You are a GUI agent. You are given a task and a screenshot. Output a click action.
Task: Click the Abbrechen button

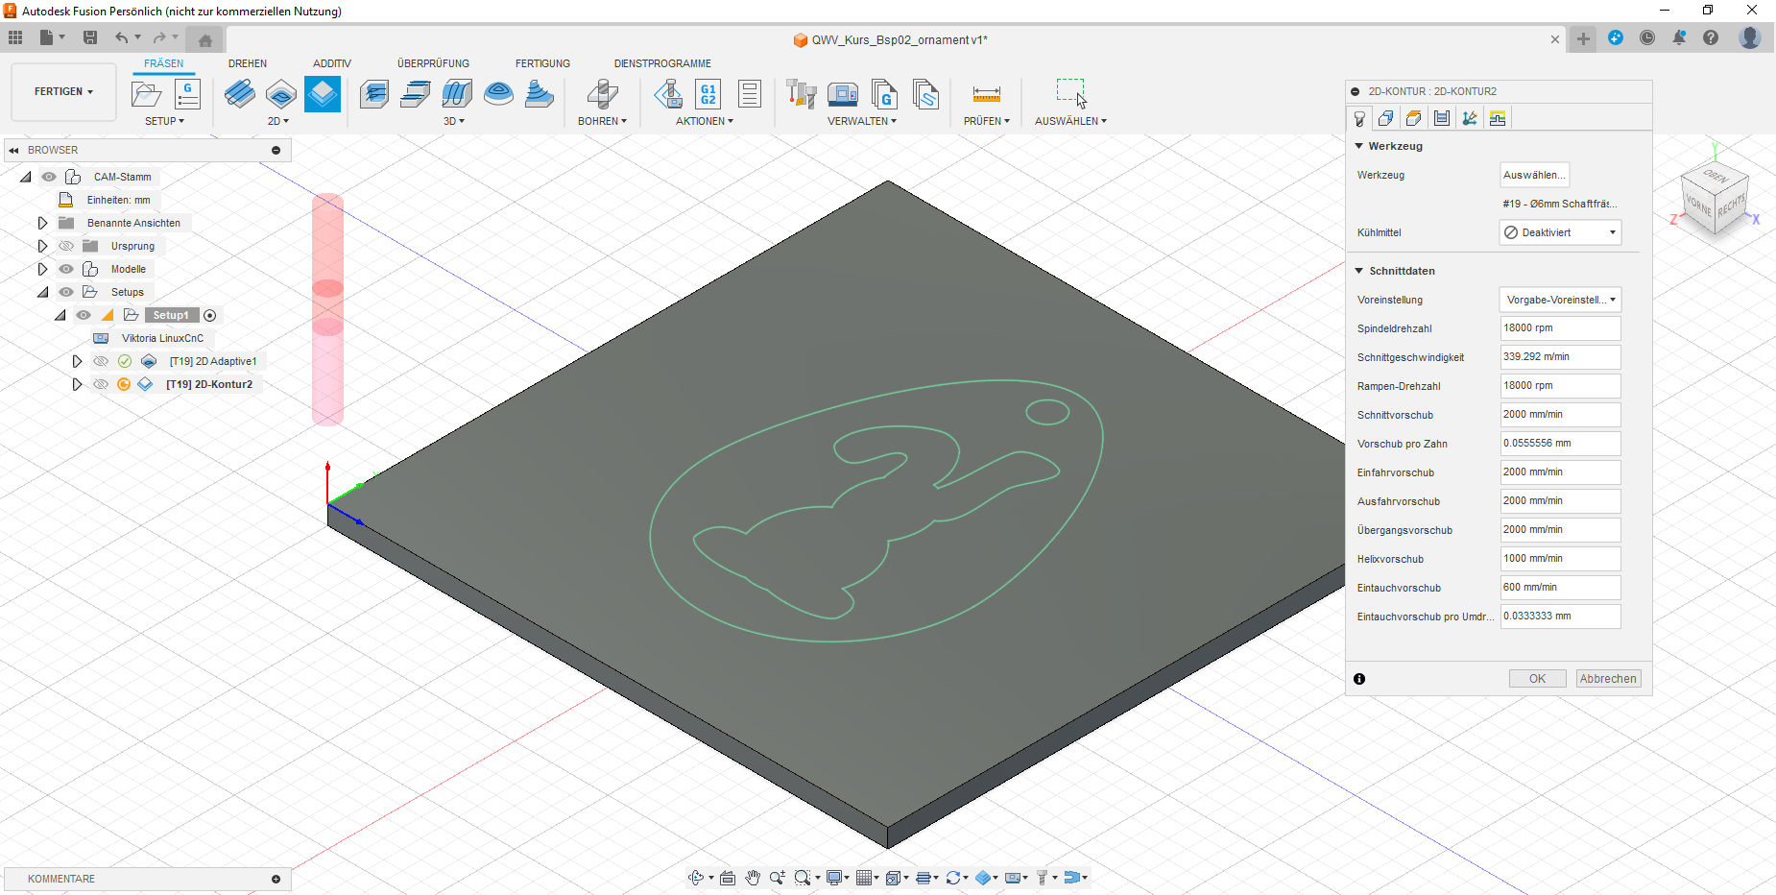click(1608, 679)
